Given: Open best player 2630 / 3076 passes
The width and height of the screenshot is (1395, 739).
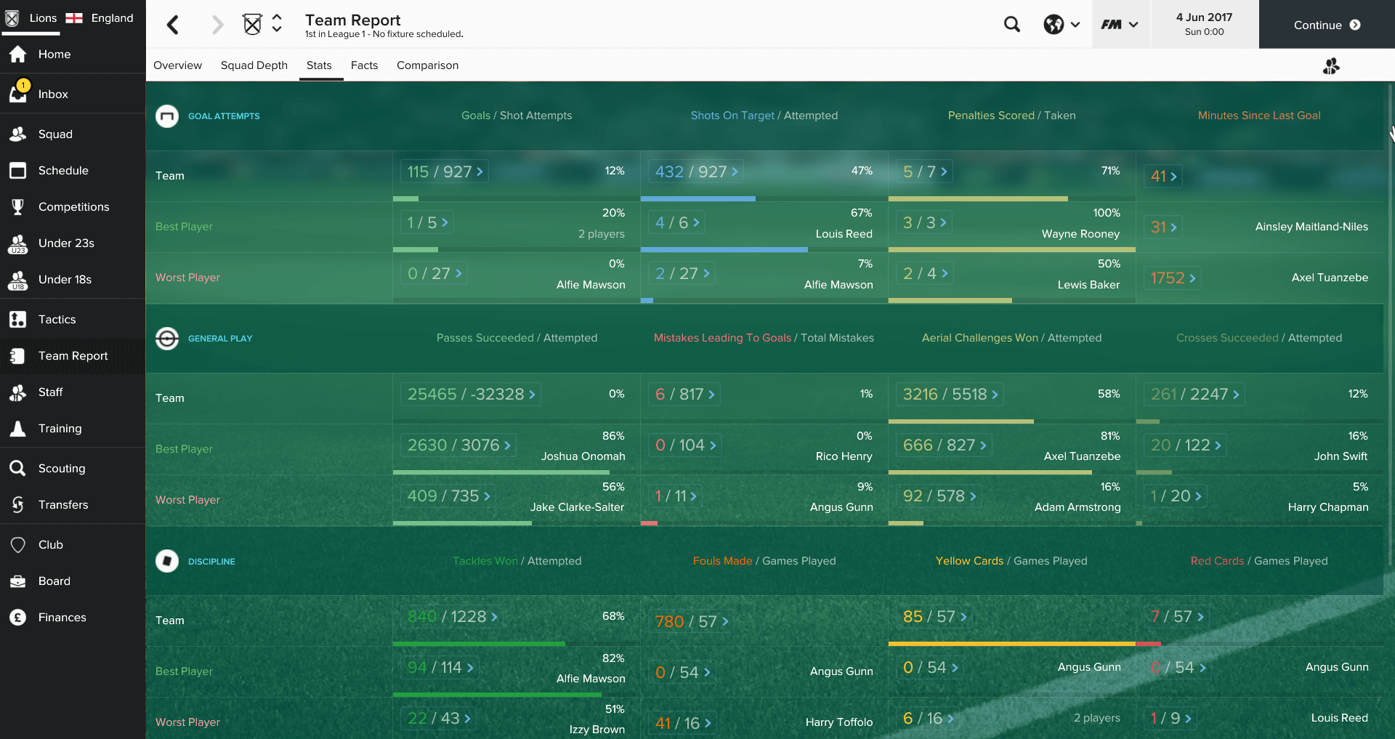Looking at the screenshot, I should 458,445.
